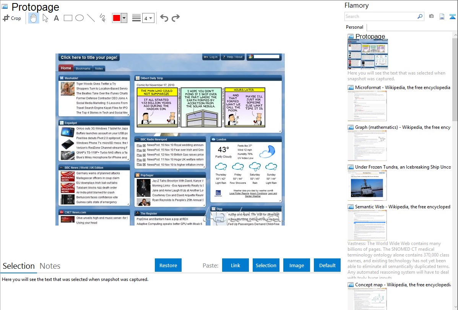Open the line width dropdown showing 4

(x=148, y=18)
